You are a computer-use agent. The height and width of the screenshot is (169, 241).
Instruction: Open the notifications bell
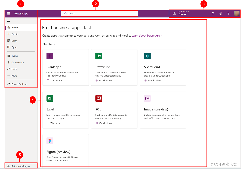pos(213,13)
